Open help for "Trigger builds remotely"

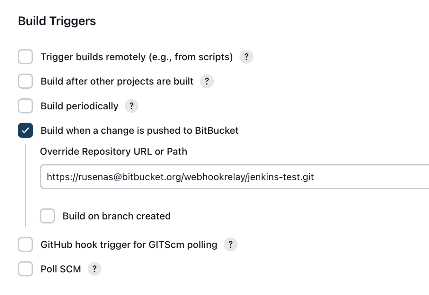246,56
